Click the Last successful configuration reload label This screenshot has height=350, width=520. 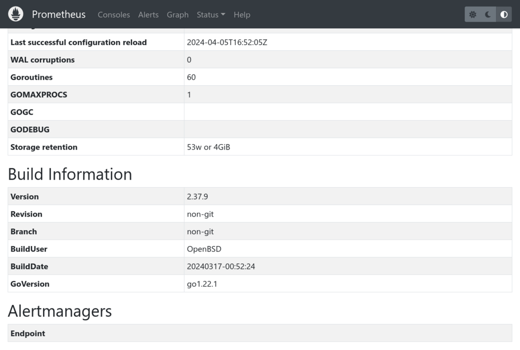click(79, 43)
